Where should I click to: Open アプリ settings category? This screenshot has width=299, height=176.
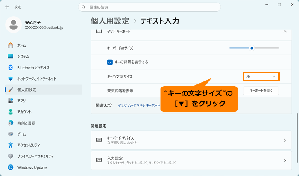tap(44, 101)
